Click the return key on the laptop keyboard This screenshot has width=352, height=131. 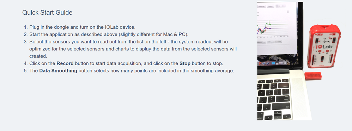[283, 99]
